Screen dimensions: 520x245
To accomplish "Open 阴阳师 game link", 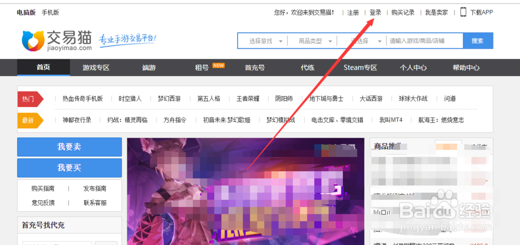I will pyautogui.click(x=284, y=99).
